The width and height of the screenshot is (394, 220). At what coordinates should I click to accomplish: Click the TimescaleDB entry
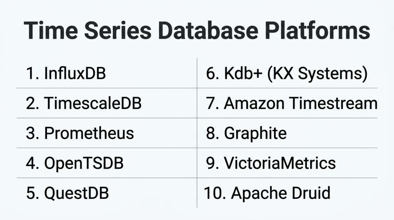click(93, 103)
